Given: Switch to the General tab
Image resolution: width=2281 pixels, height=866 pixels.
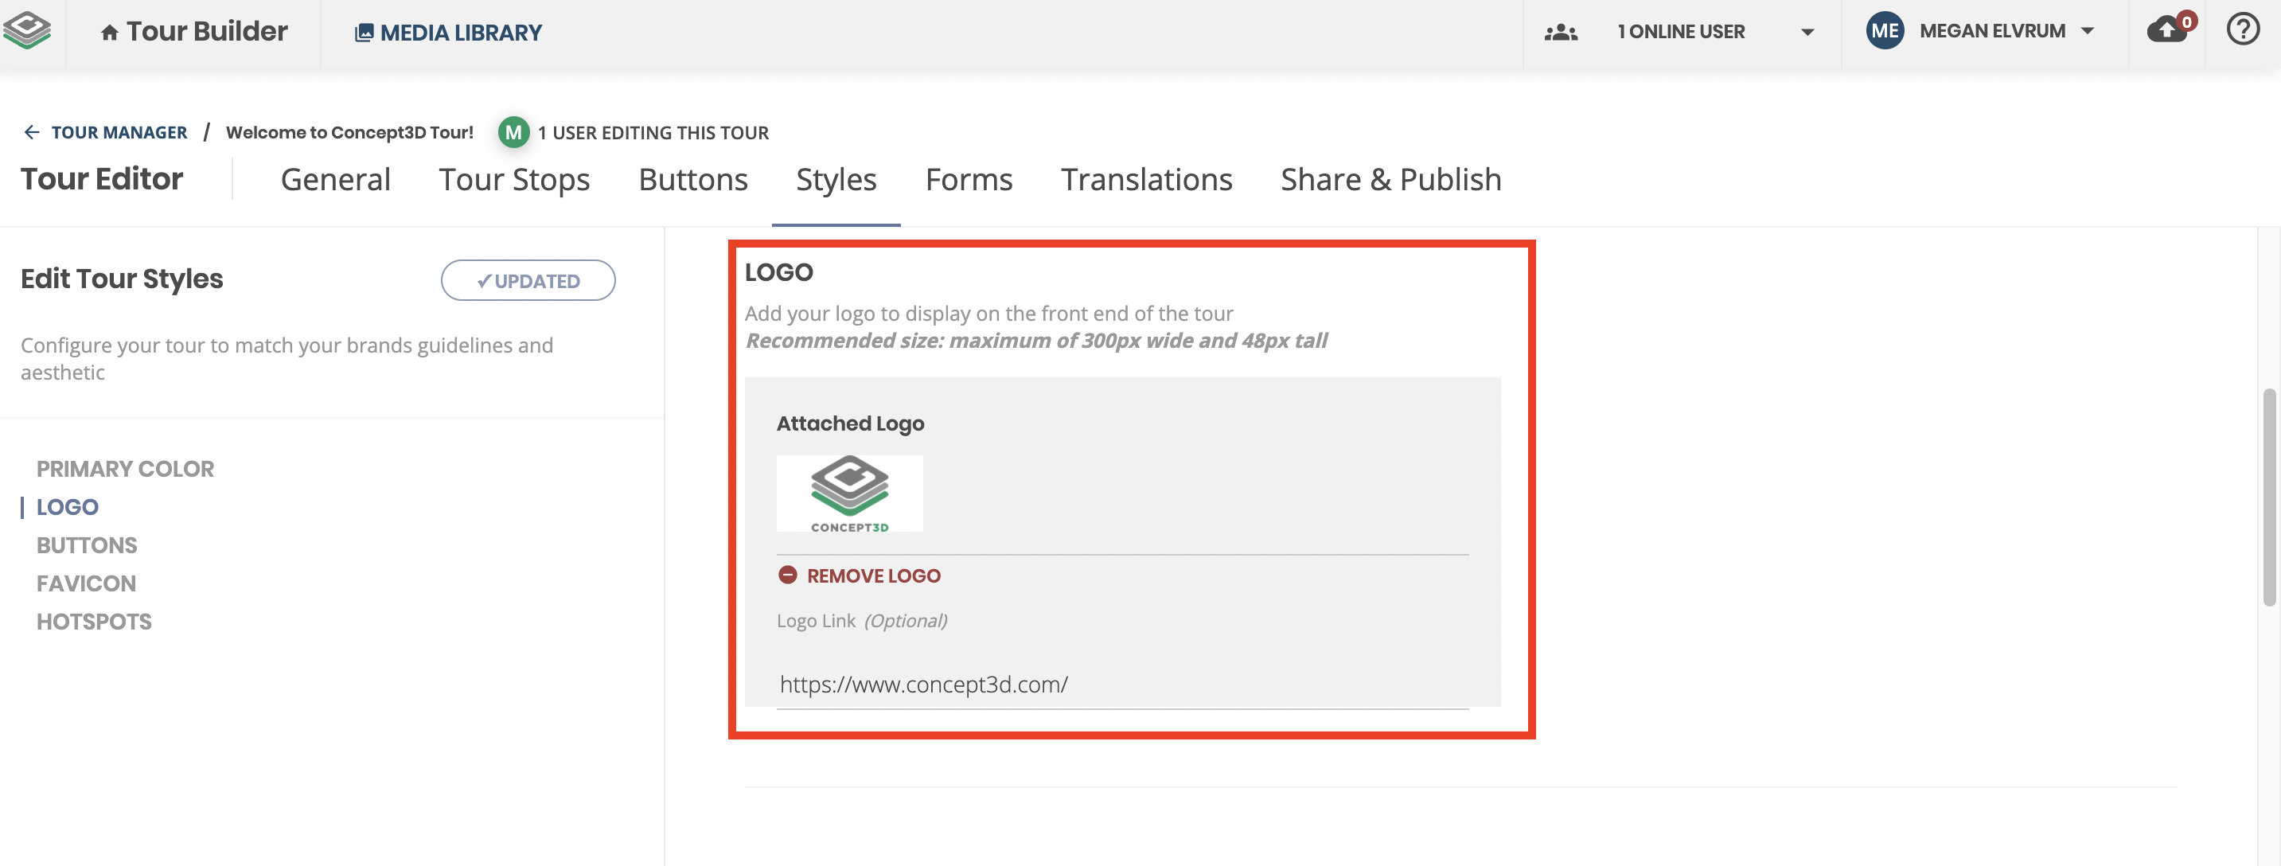Looking at the screenshot, I should (336, 180).
